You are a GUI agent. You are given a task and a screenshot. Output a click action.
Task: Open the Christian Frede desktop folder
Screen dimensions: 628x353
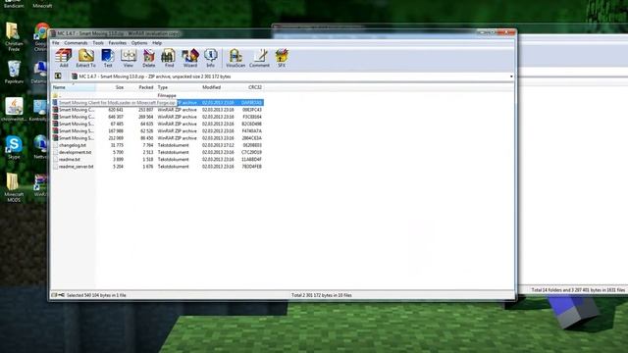pos(14,36)
